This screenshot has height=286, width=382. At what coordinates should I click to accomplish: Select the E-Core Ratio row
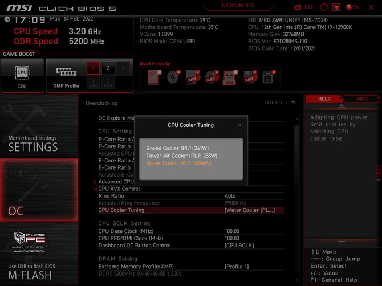pos(114,167)
